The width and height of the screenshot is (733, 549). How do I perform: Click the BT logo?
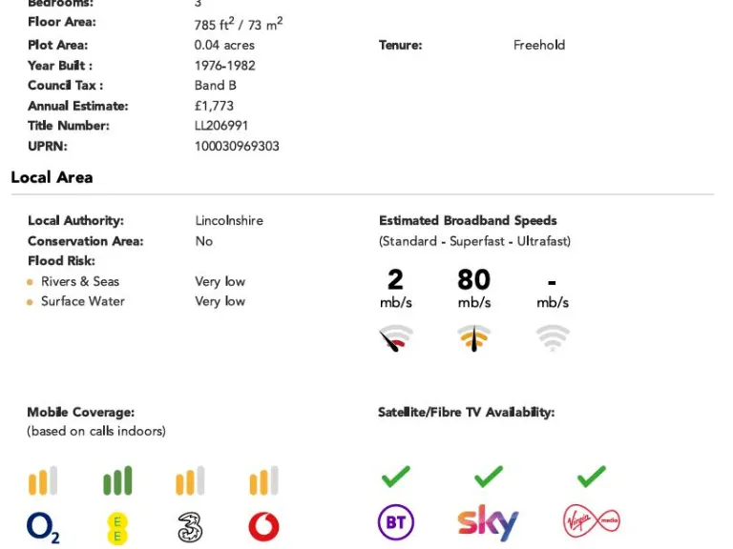click(x=396, y=522)
